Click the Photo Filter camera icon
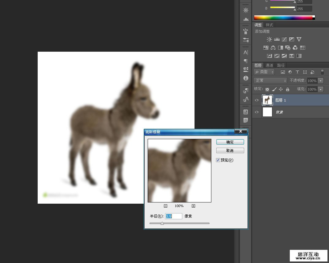Screen dimensions: 329x263 288,47
